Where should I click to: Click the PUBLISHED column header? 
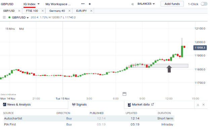coord(96,113)
